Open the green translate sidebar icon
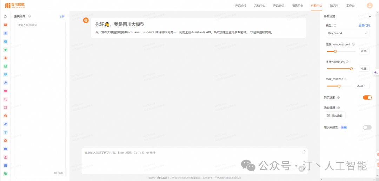379x181 pixels. (5, 174)
